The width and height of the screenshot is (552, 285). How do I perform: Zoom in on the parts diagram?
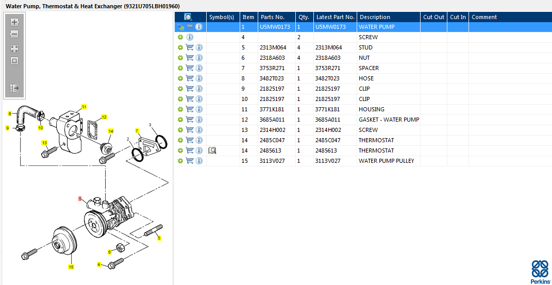(x=14, y=22)
